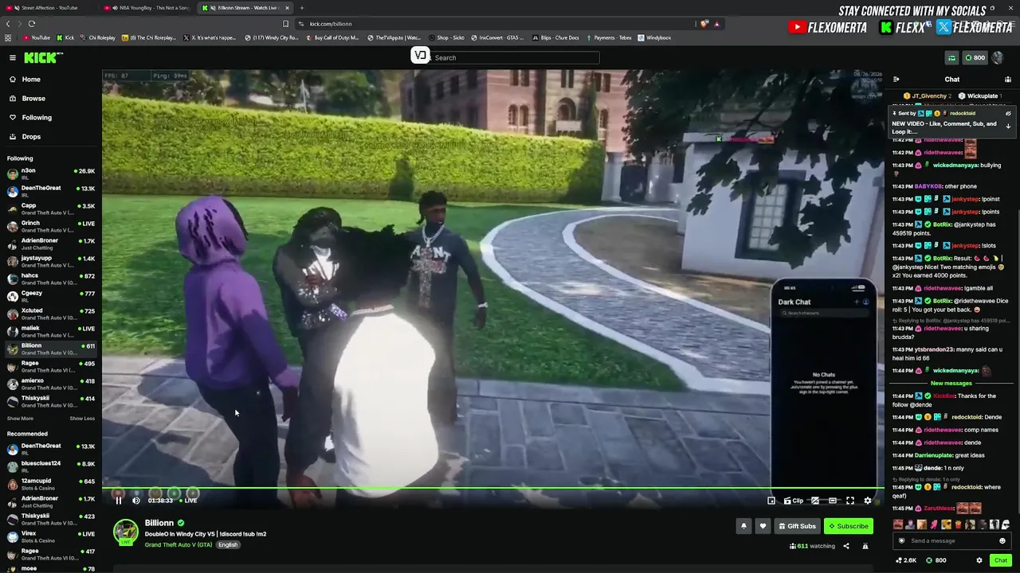Screen dimensions: 1020x573
Task: Open the video player settings gear
Action: (868, 501)
